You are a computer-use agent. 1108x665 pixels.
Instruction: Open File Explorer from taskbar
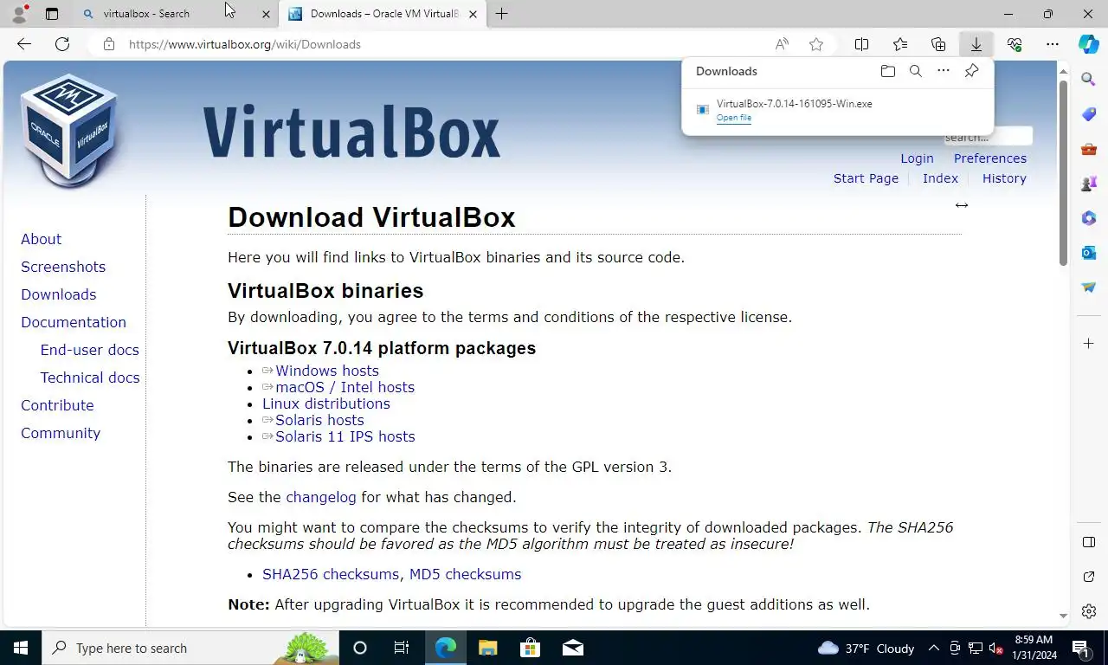tap(487, 648)
